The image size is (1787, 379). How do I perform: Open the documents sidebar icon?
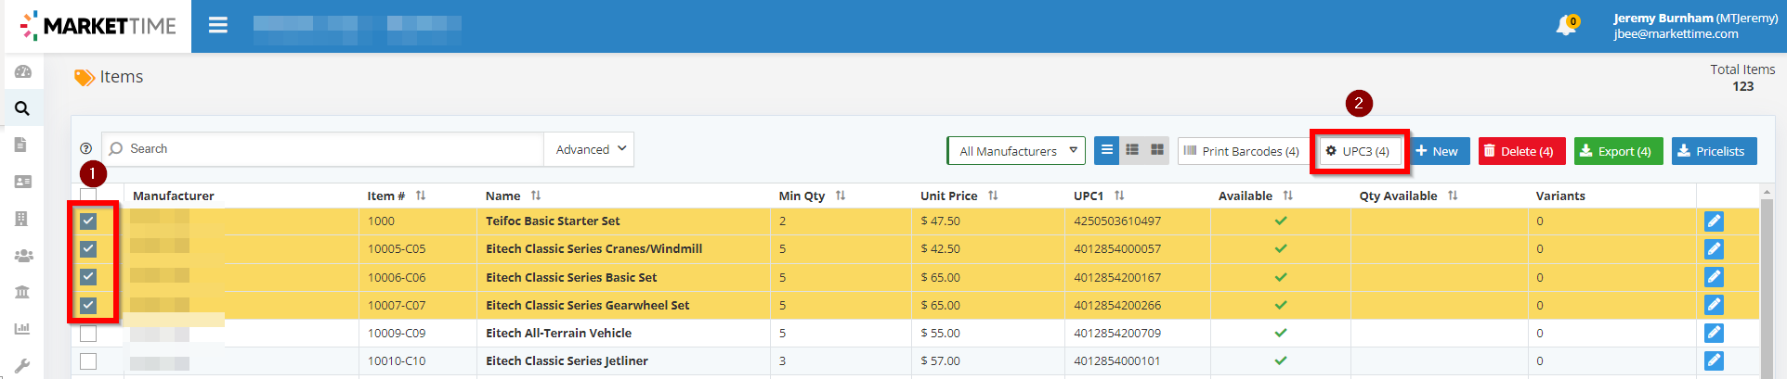coord(20,145)
